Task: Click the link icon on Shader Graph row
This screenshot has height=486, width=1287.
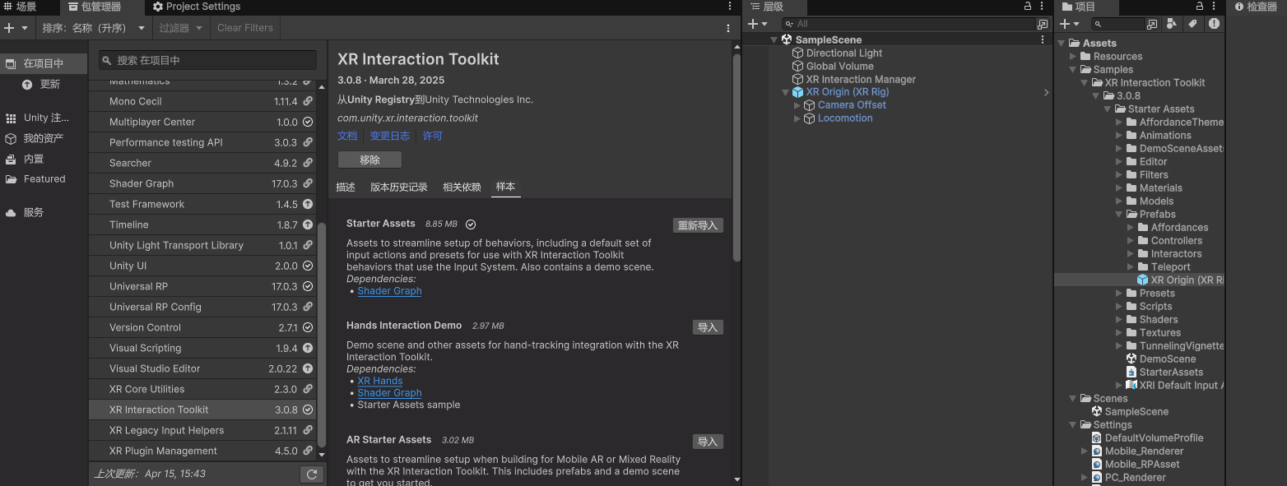Action: pos(308,183)
